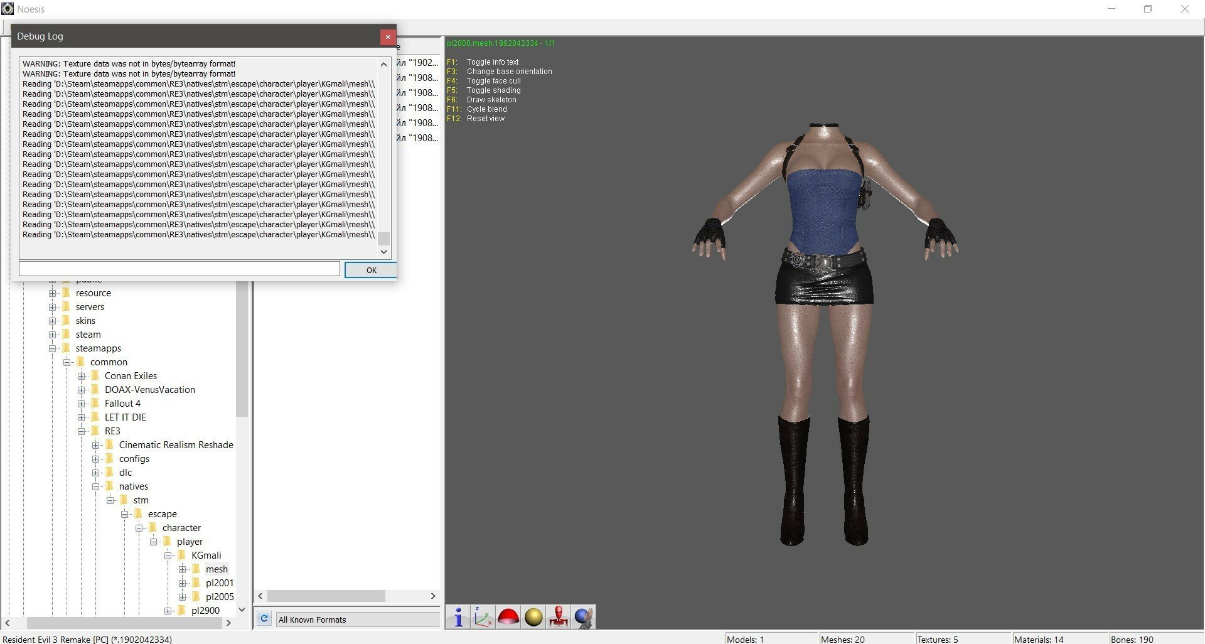Expand the Fallout 4 folder node
The image size is (1205, 644).
(x=82, y=404)
